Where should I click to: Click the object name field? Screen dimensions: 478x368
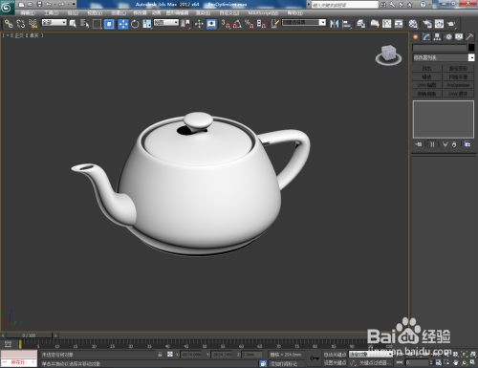[440, 48]
